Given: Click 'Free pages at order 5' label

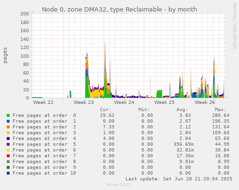Looking at the screenshot, I should click(44, 144).
